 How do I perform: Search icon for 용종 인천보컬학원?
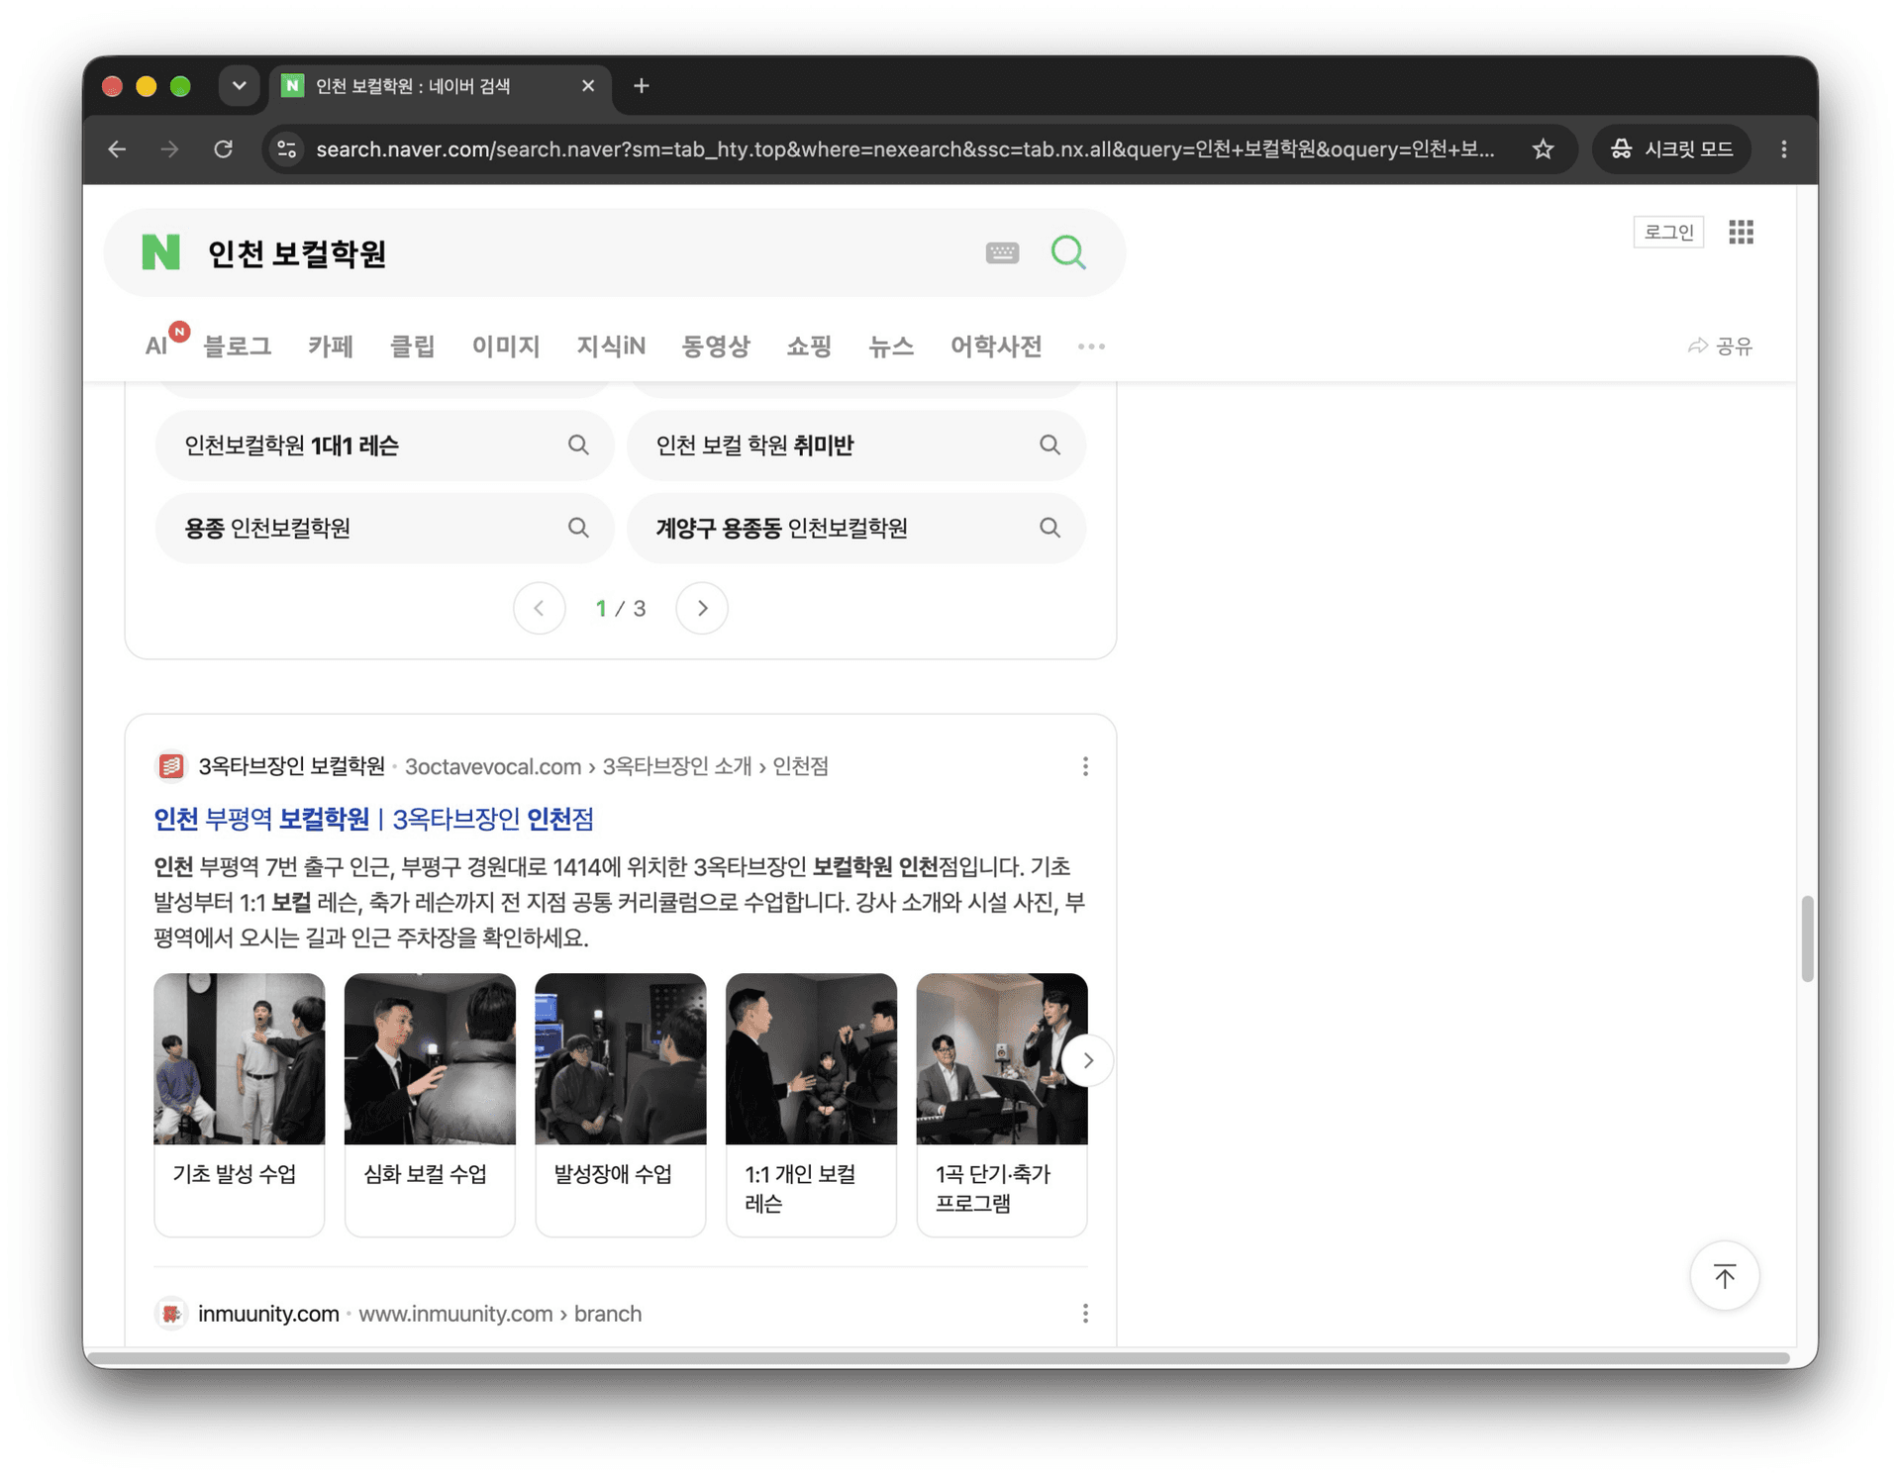pyautogui.click(x=578, y=528)
